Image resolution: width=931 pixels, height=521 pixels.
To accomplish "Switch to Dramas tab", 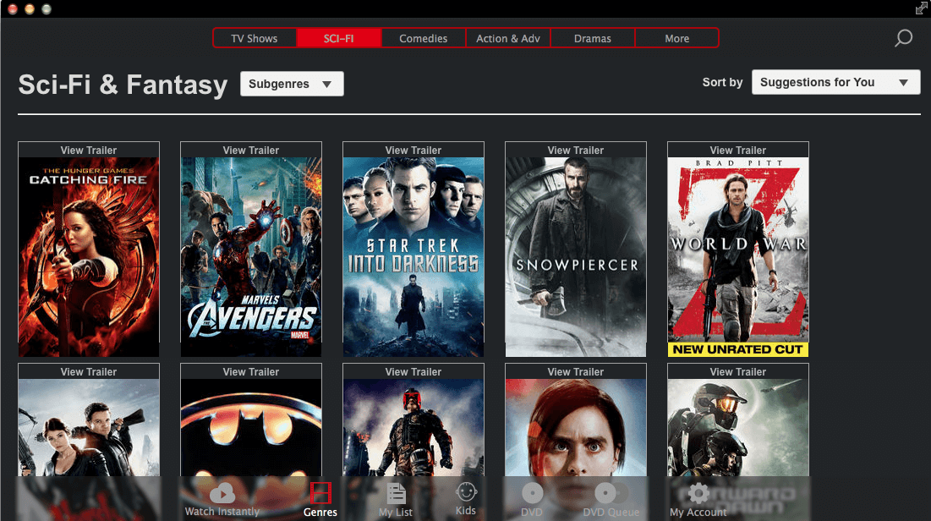I will point(593,38).
